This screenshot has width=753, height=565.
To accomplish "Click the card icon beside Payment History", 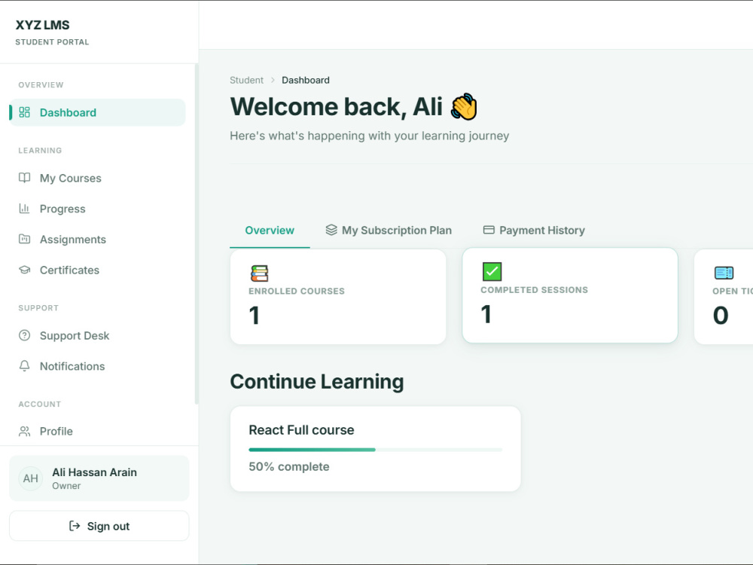I will click(x=489, y=230).
